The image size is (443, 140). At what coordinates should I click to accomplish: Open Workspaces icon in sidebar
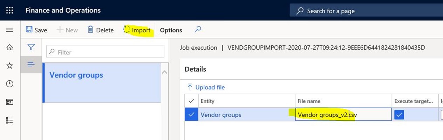[x=10, y=102]
